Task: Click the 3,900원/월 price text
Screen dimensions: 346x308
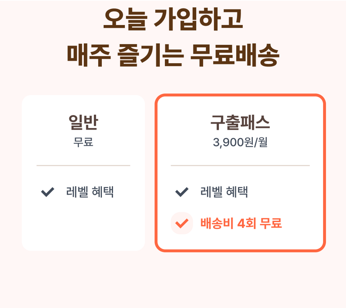Action: click(x=240, y=143)
